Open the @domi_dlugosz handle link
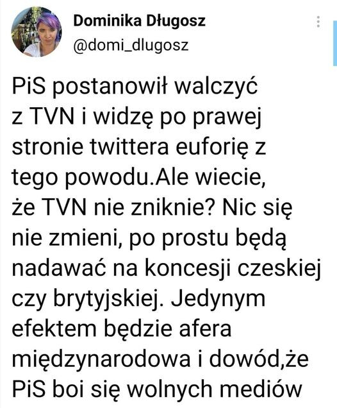 click(131, 46)
